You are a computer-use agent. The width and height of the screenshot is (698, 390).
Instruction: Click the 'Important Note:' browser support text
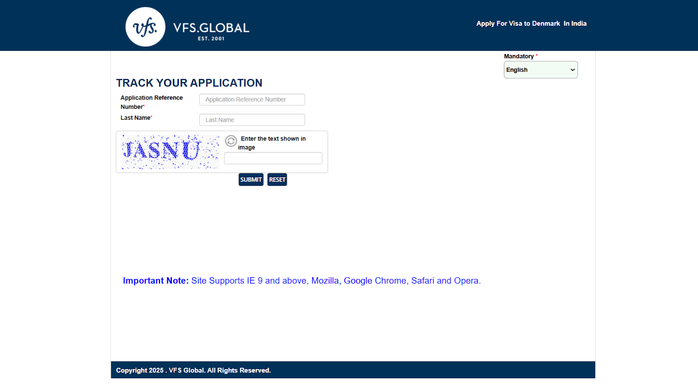click(x=302, y=281)
